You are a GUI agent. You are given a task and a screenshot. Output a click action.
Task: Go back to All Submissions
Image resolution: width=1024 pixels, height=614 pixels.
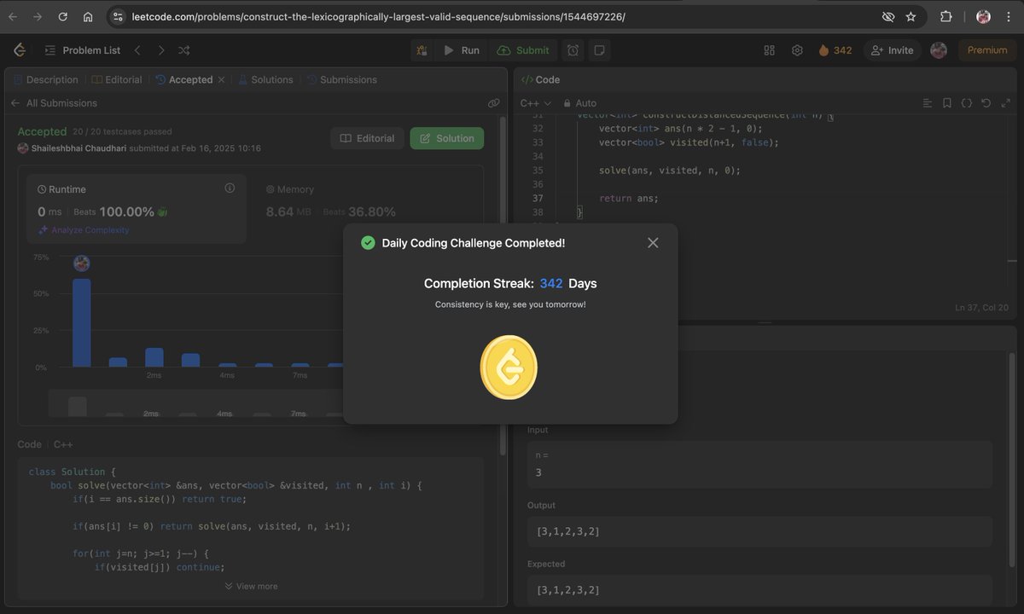click(x=54, y=103)
